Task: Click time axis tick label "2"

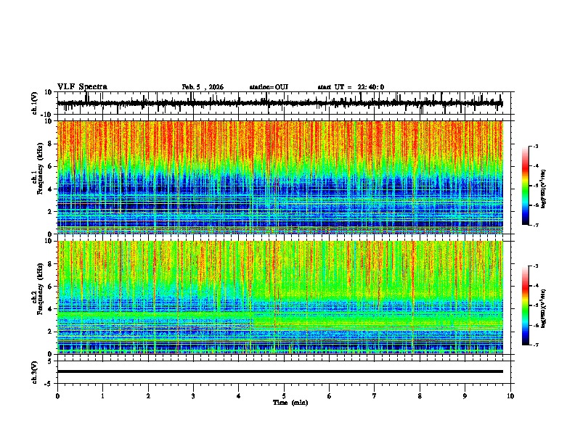Action: [148, 396]
